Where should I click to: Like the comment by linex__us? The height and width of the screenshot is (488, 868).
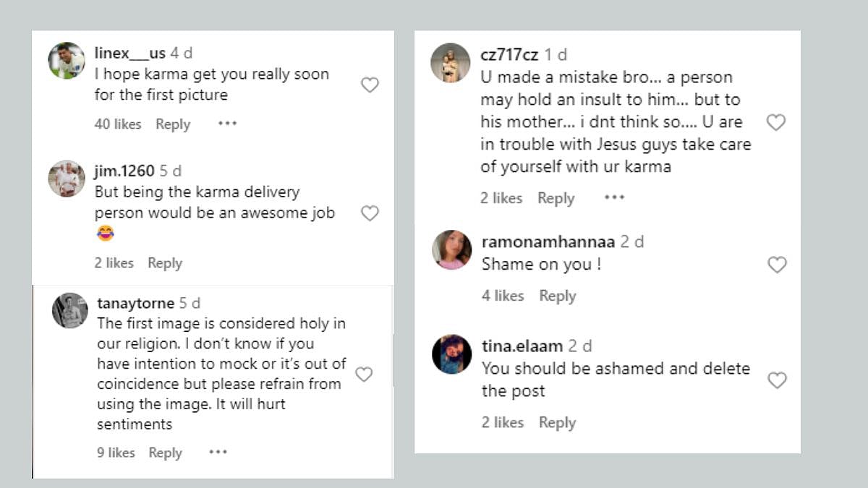pos(370,85)
